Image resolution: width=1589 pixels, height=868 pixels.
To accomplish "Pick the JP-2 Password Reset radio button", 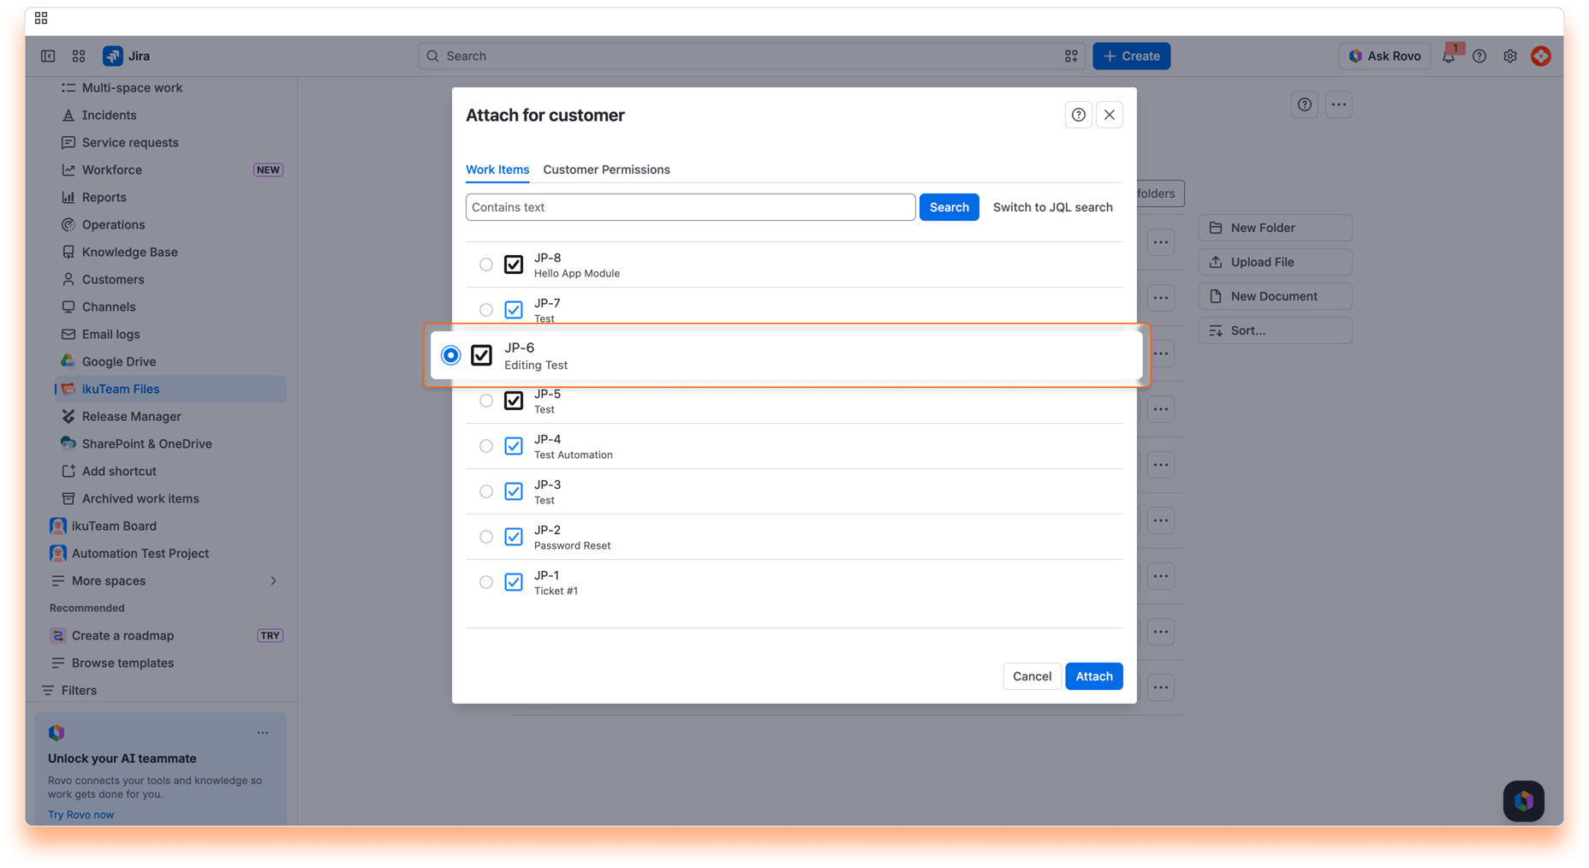I will click(x=486, y=537).
